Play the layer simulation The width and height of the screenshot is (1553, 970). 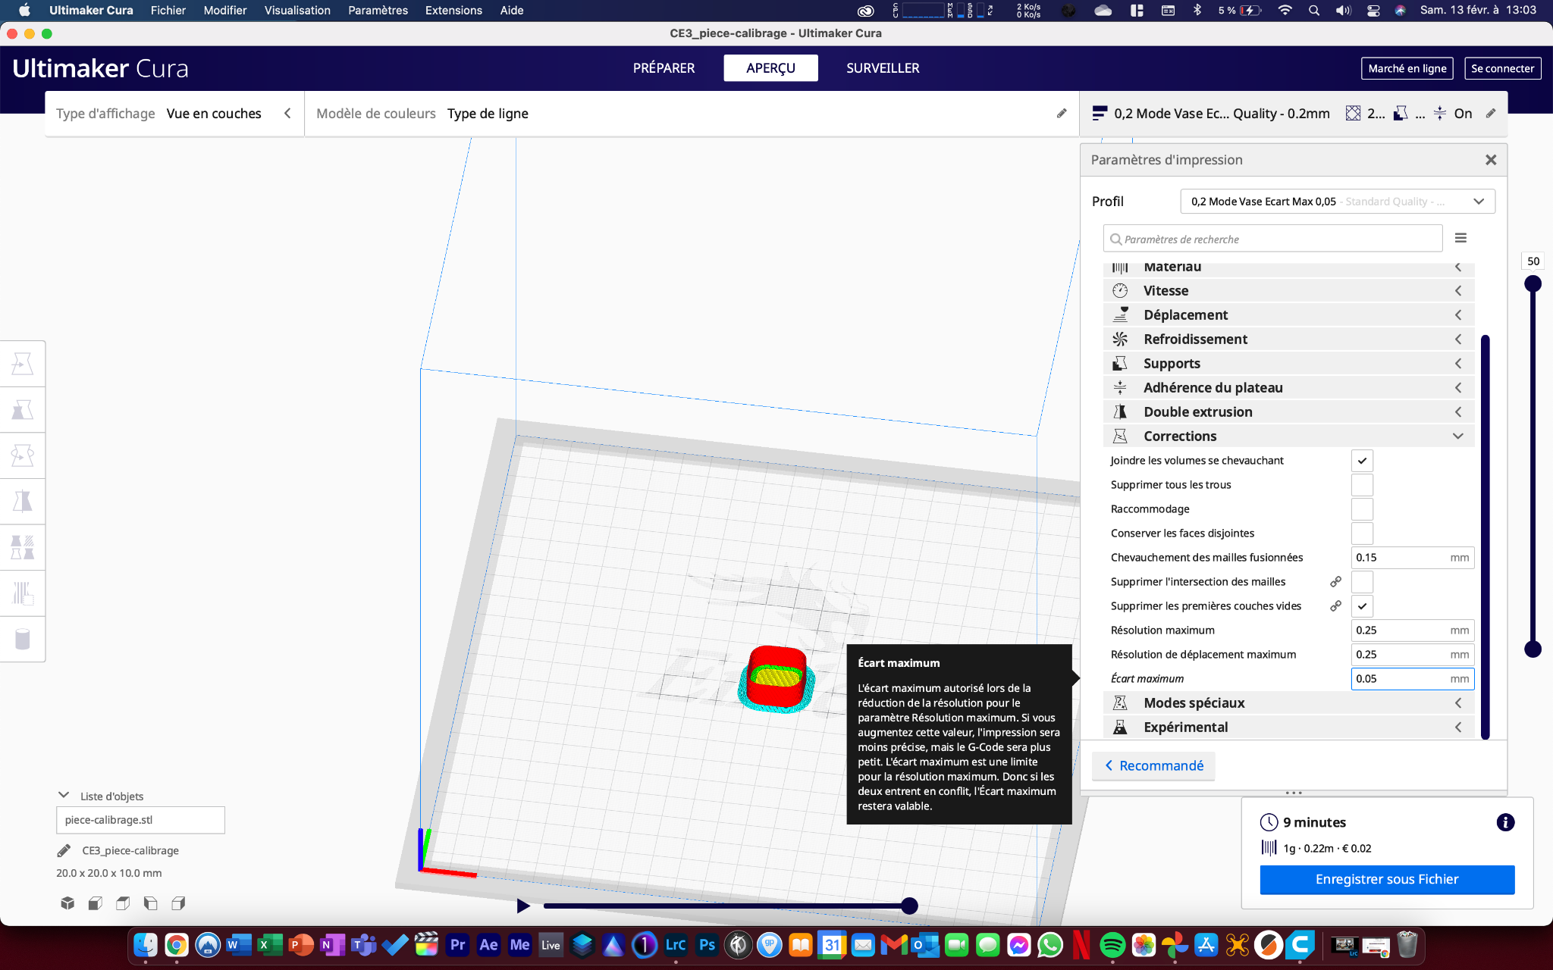[522, 906]
